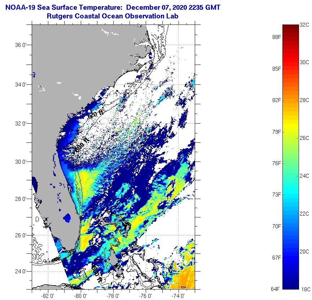Click the 73F label on the color scale
Viewport: 312px width, 300px height.
pos(277,195)
